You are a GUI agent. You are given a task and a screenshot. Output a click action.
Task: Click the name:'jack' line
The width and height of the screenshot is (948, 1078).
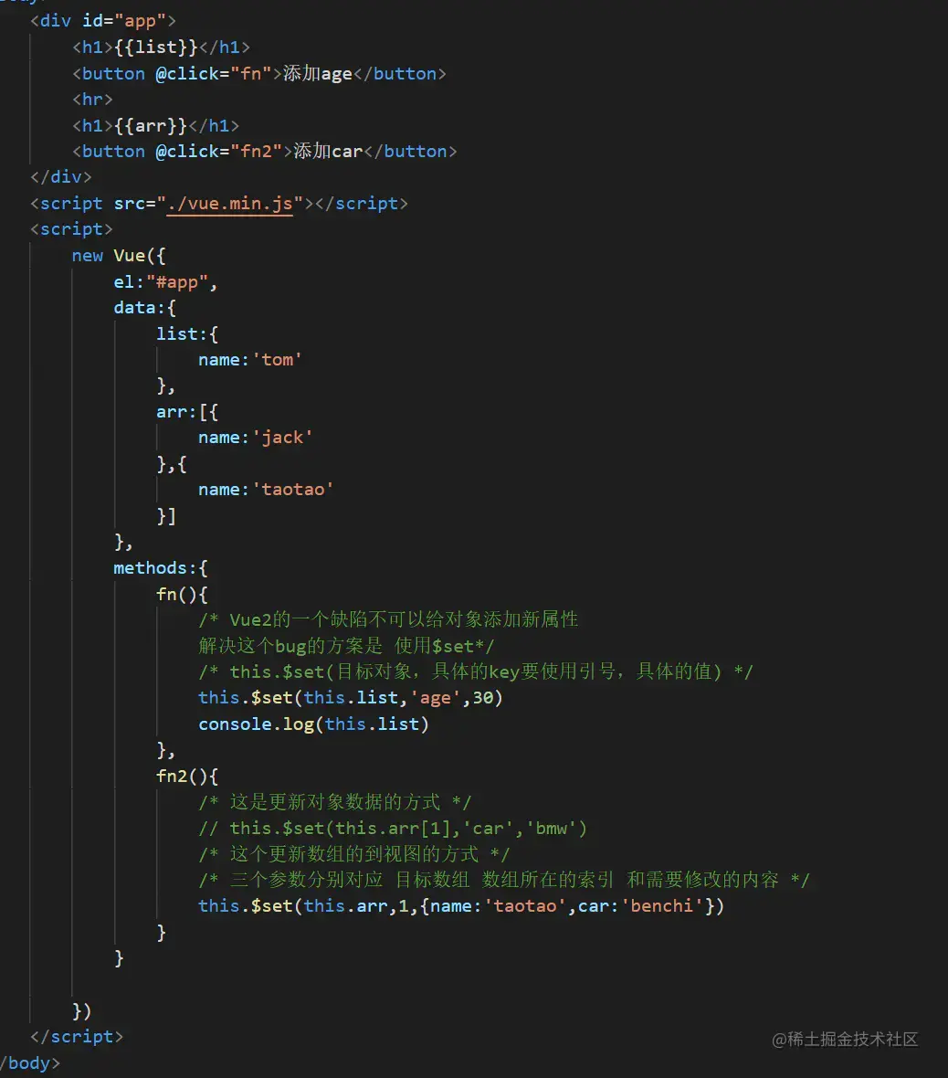coord(256,438)
